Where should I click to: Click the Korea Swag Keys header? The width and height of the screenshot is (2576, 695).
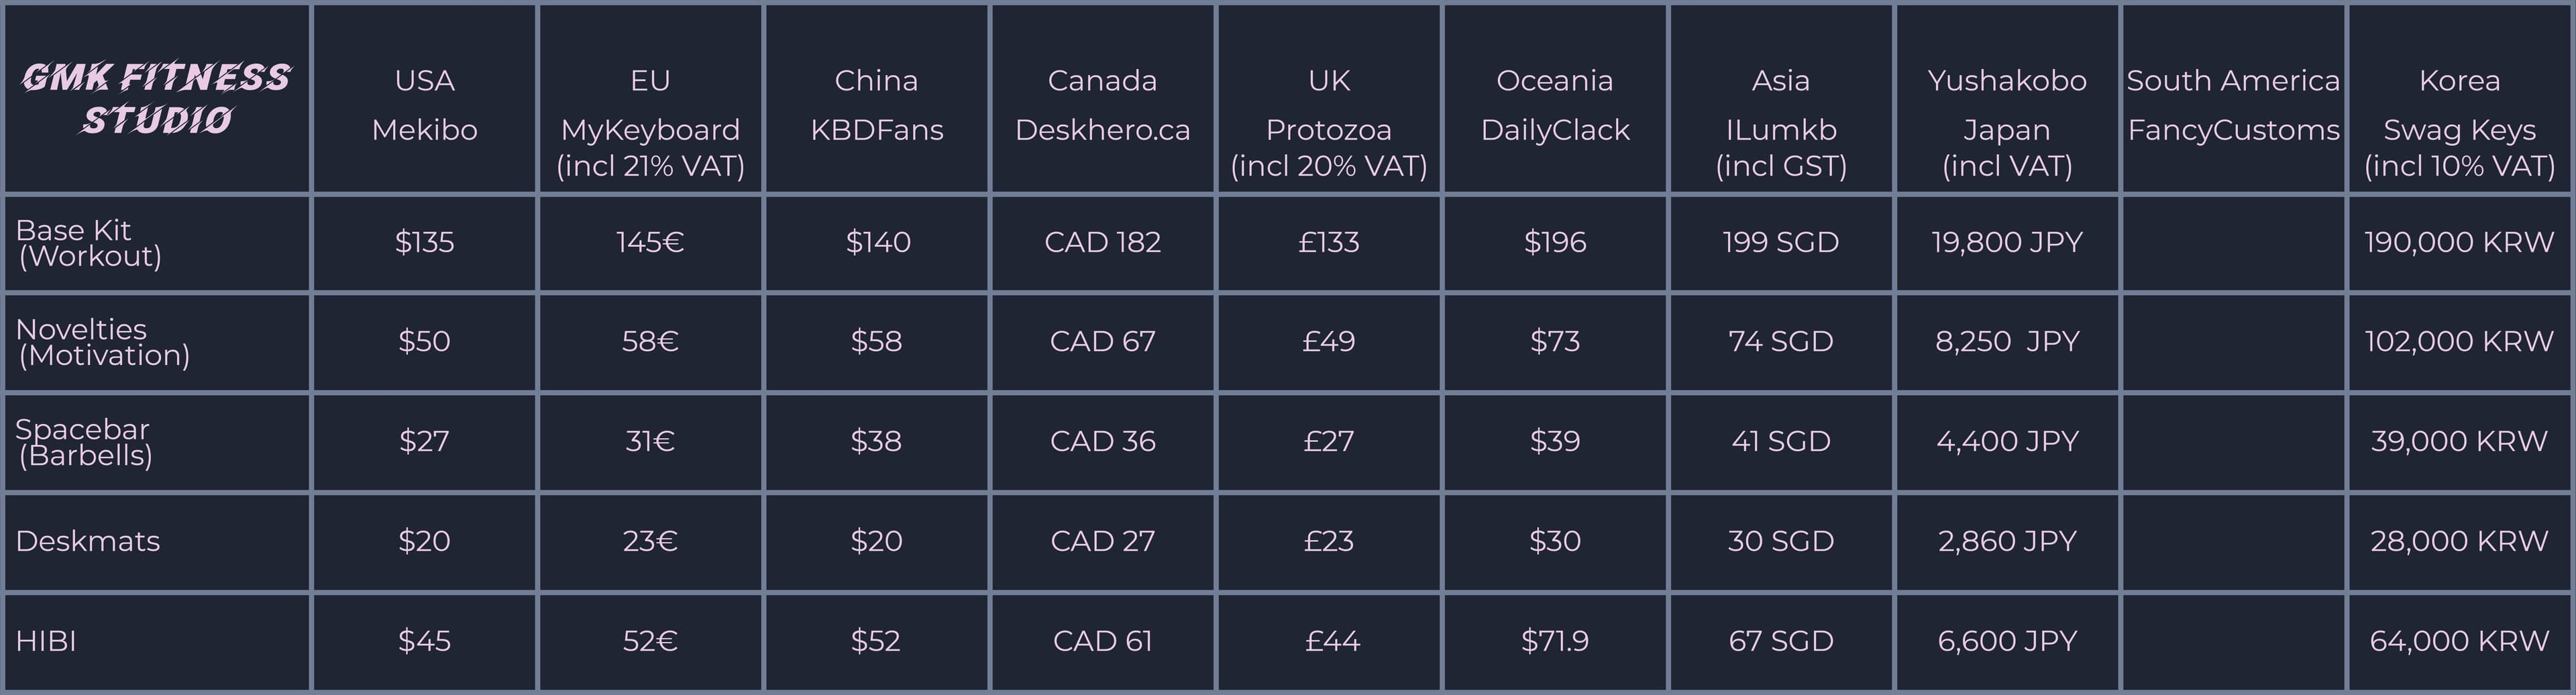pos(2459,122)
